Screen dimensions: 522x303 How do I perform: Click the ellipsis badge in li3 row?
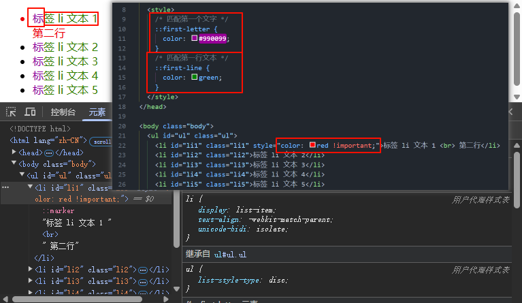[143, 281]
